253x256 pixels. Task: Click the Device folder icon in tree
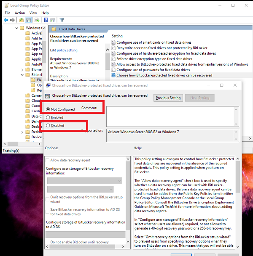(x=27, y=137)
